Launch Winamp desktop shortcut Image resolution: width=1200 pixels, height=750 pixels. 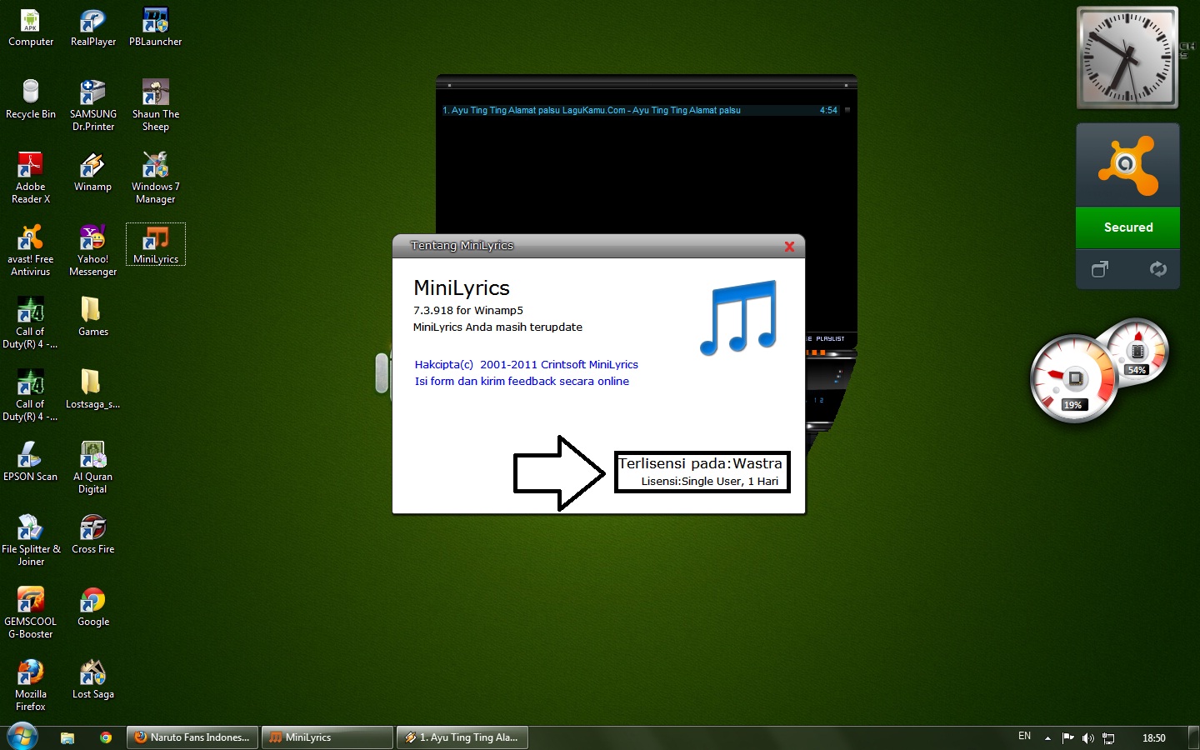(92, 172)
